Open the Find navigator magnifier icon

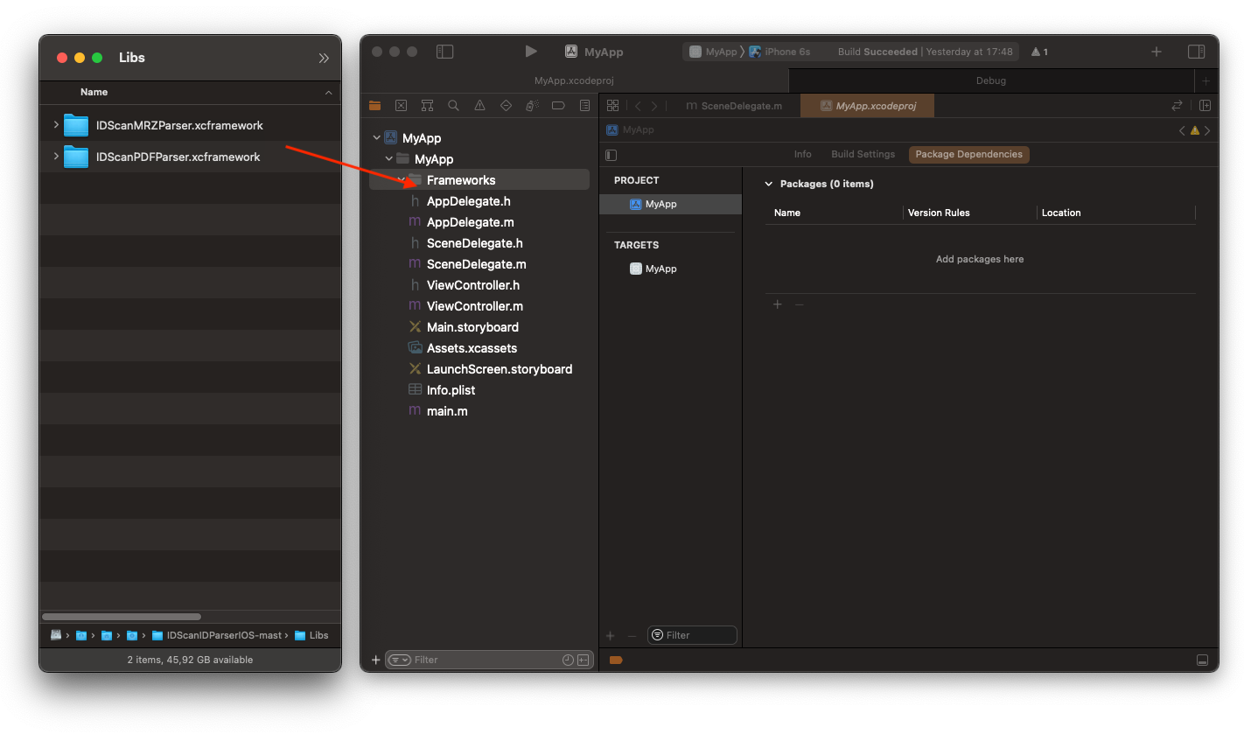(453, 105)
